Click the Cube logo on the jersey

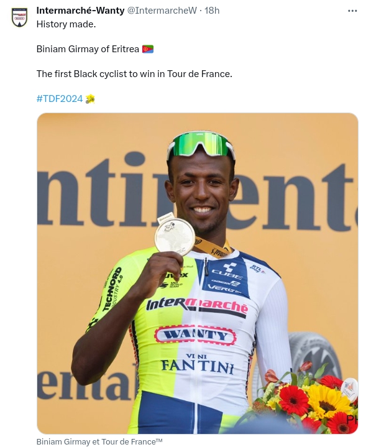pos(227,272)
